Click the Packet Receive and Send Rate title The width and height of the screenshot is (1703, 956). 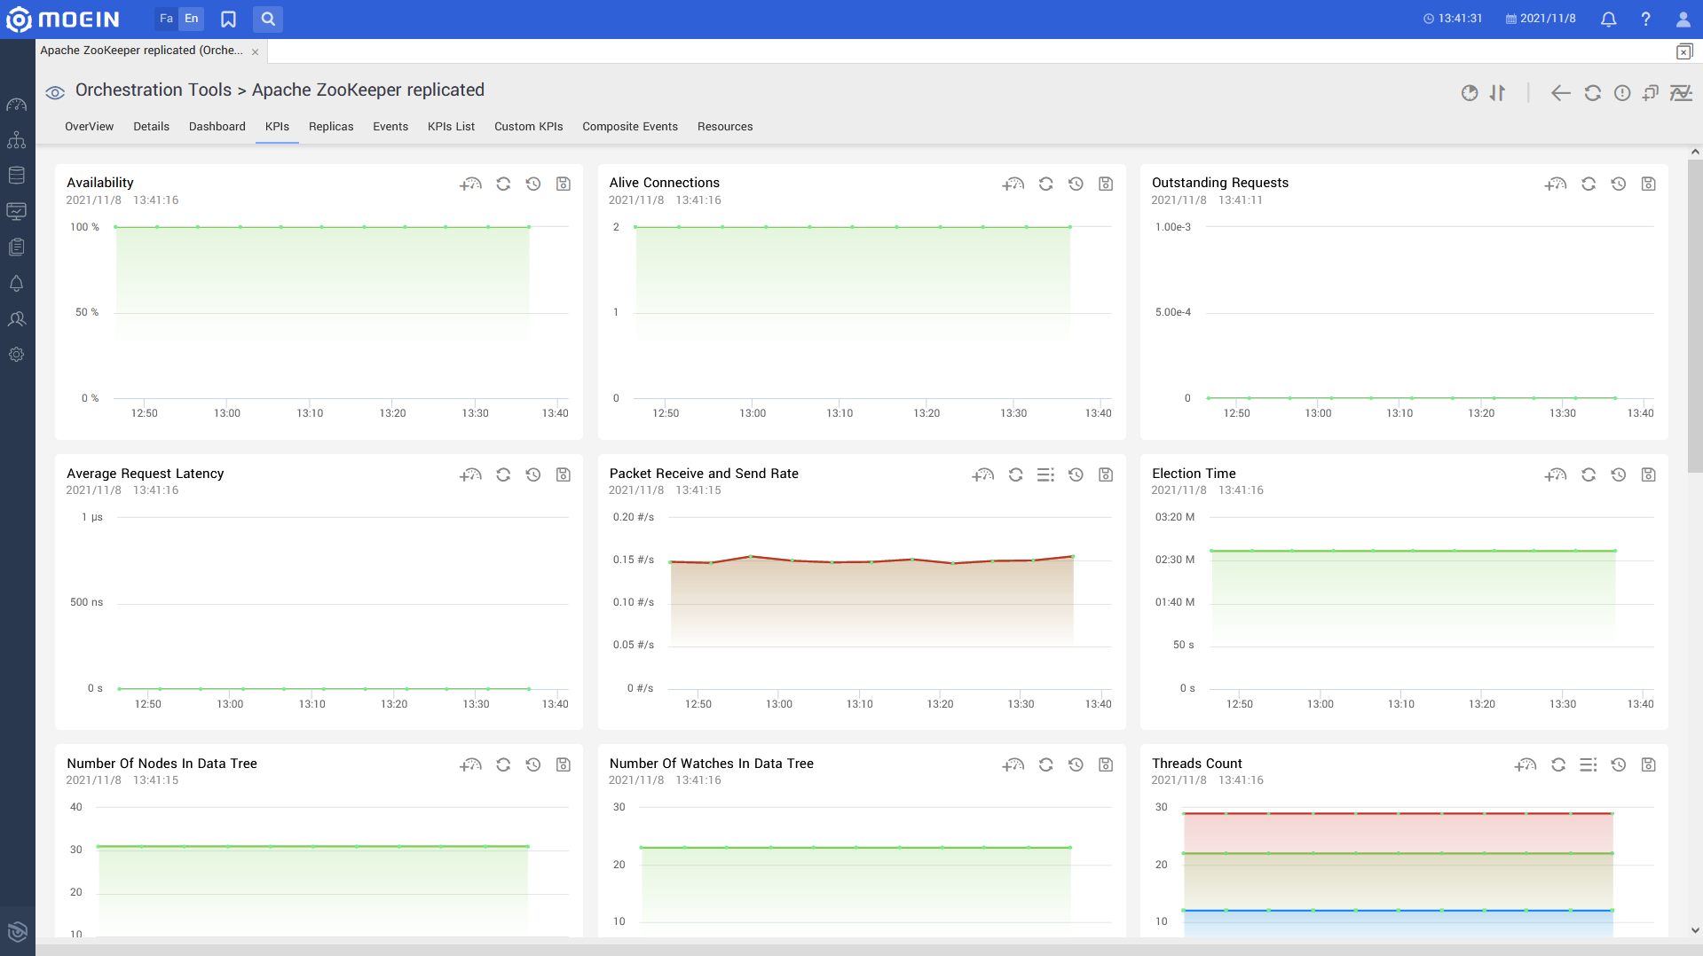(x=704, y=474)
